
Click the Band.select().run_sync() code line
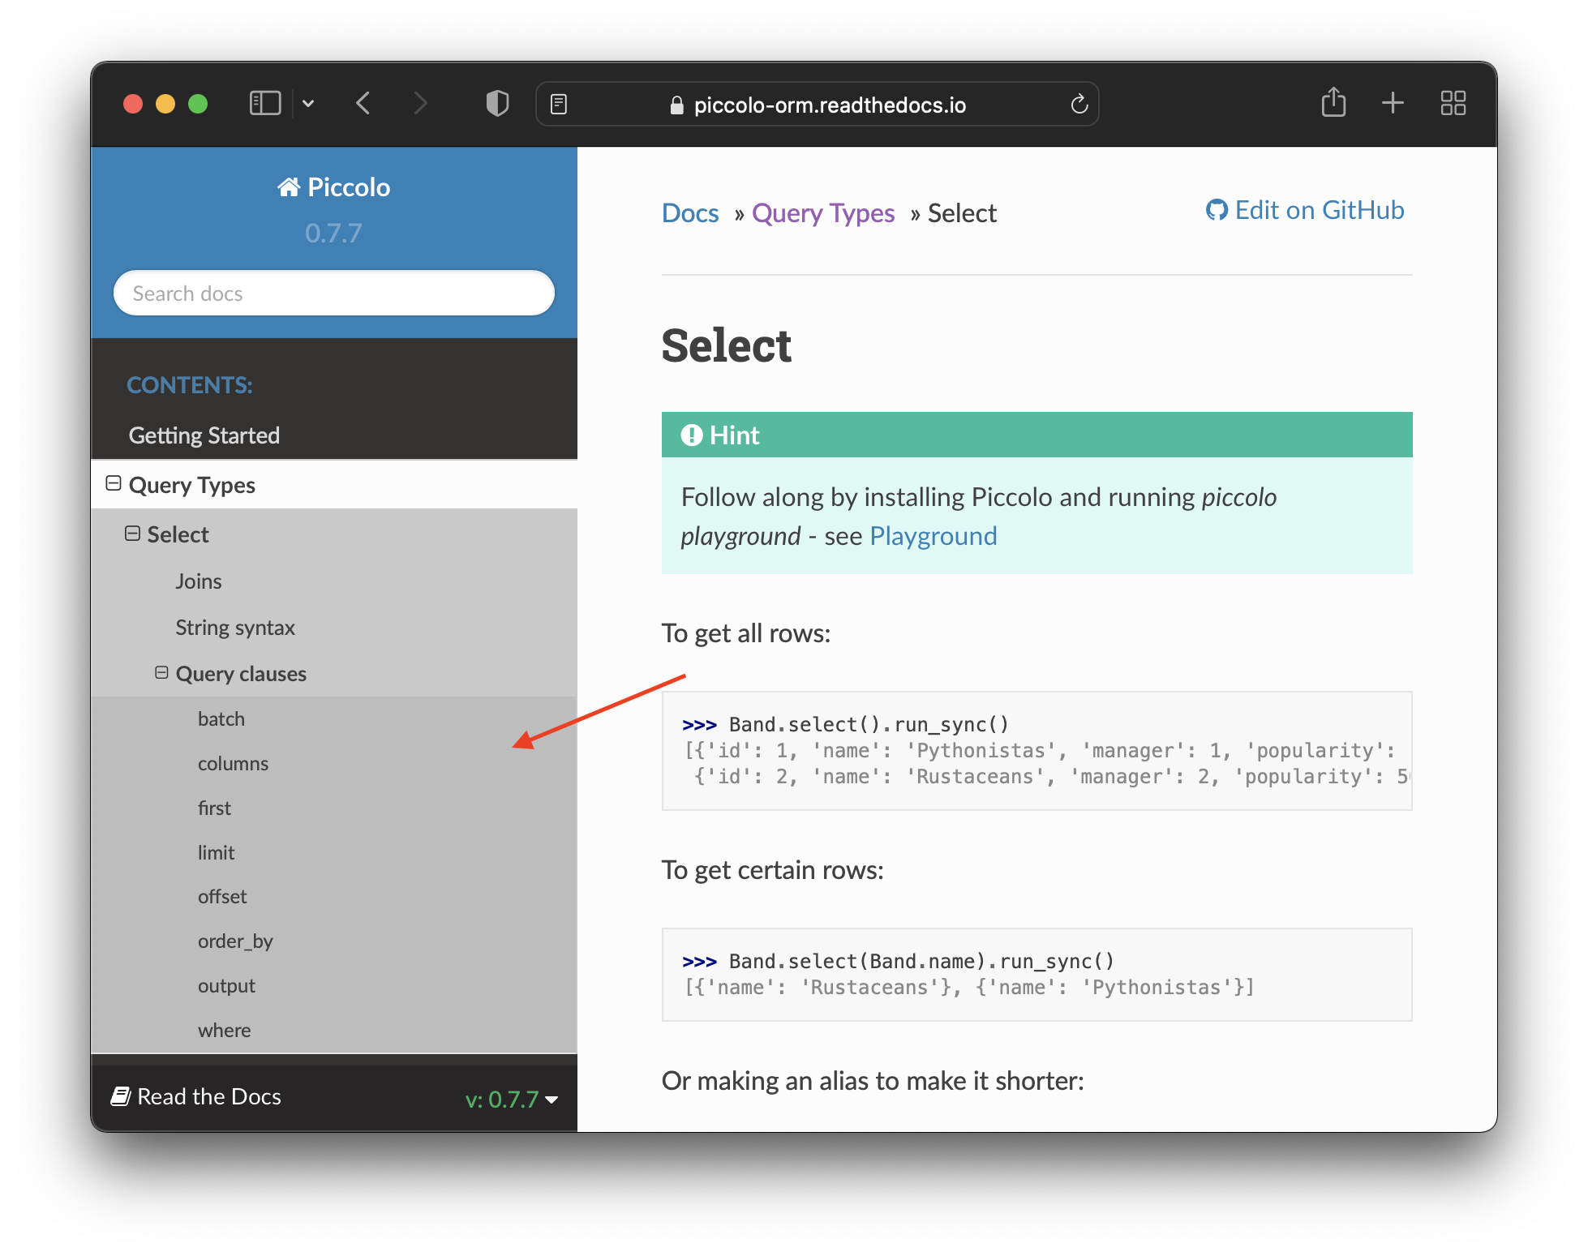[845, 724]
